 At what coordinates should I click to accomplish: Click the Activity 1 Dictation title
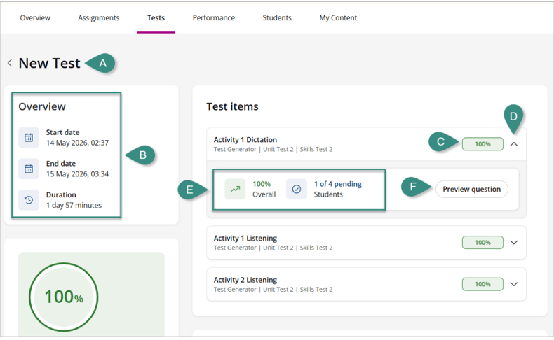click(x=245, y=139)
